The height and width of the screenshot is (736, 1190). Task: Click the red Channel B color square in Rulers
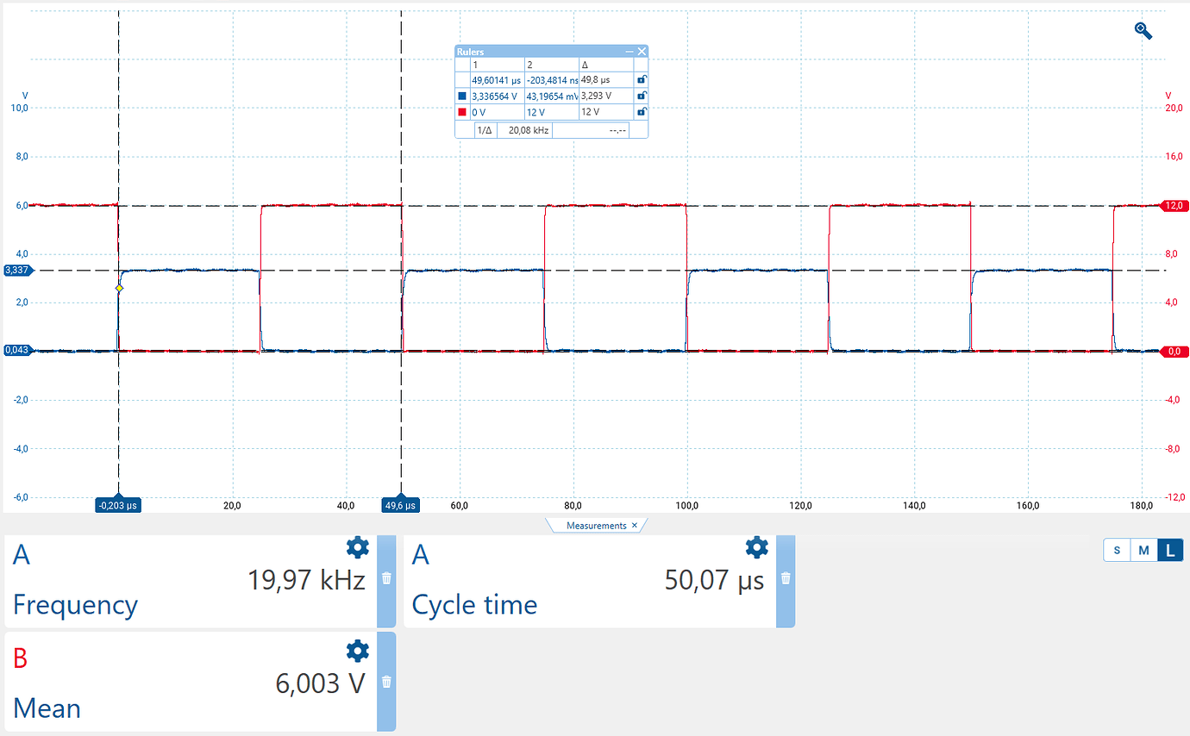[460, 110]
